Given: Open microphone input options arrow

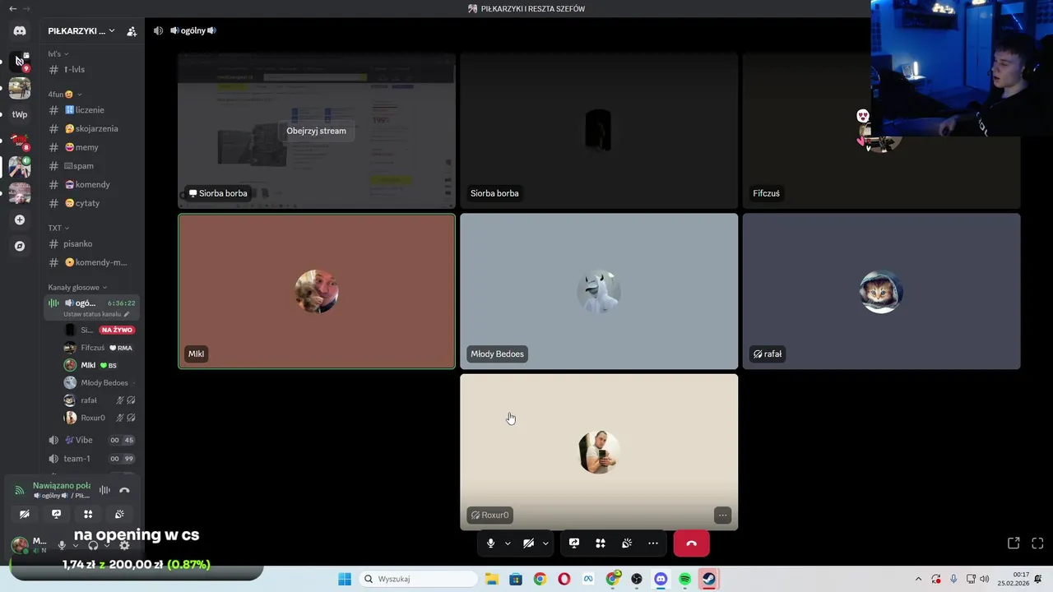Looking at the screenshot, I should pos(508,543).
